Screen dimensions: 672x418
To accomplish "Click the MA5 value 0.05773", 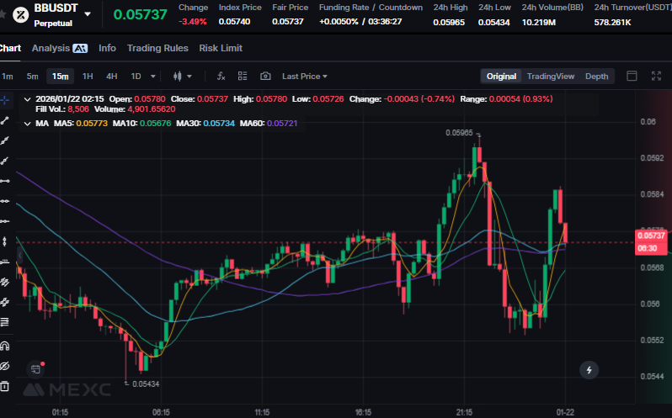I will (x=92, y=124).
